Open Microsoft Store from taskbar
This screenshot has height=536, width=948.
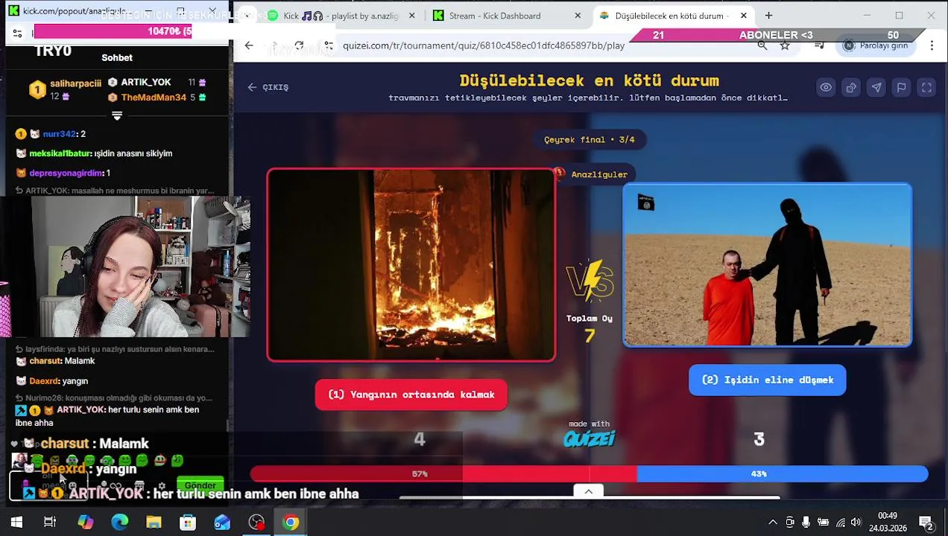click(x=188, y=523)
